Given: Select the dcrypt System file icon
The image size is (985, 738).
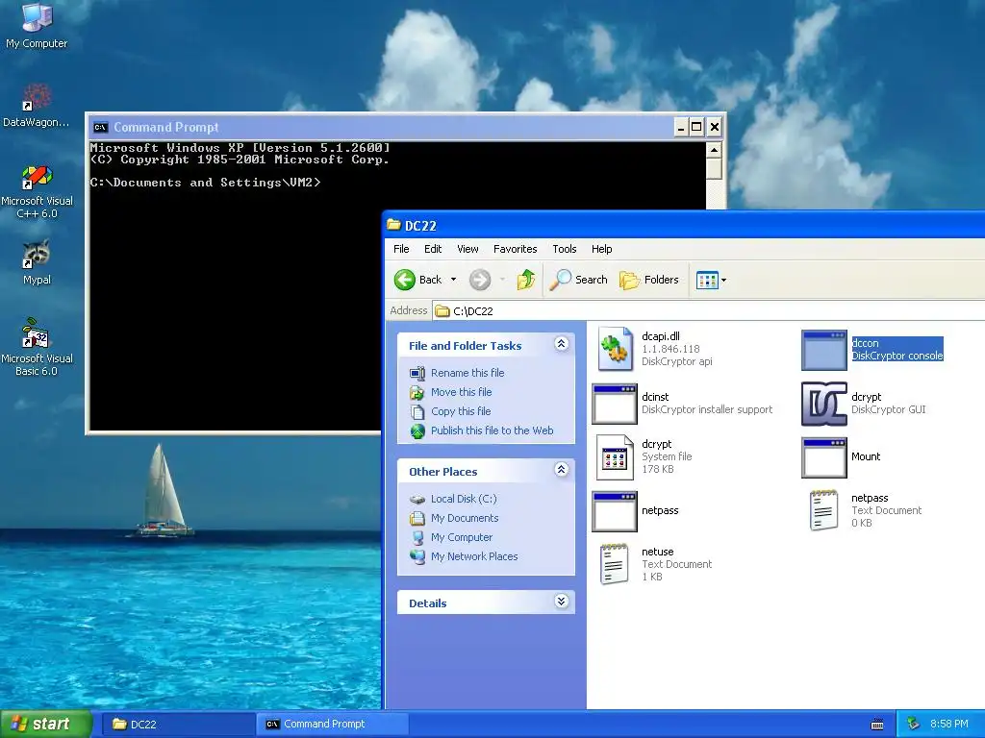Looking at the screenshot, I should 615,456.
